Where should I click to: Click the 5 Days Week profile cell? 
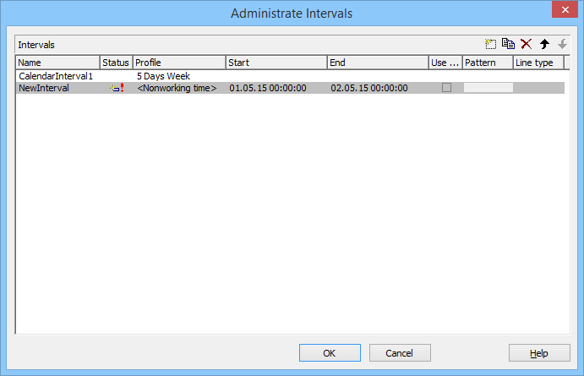pyautogui.click(x=163, y=76)
